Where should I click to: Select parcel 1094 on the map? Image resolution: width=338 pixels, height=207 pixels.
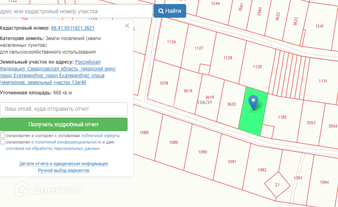click(x=324, y=182)
